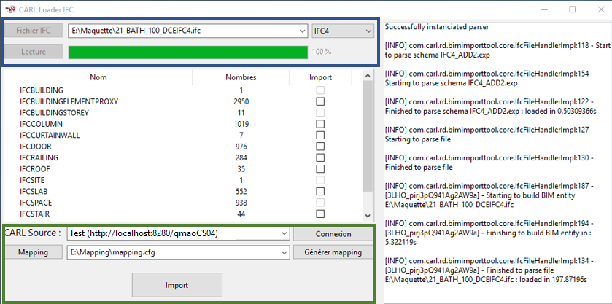Click the CARL Loader IFC app icon
The width and height of the screenshot is (612, 304).
(x=10, y=9)
